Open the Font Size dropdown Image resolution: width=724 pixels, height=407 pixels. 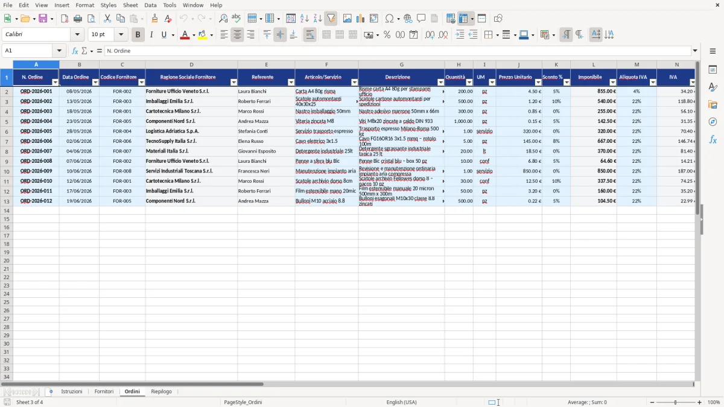pyautogui.click(x=121, y=35)
